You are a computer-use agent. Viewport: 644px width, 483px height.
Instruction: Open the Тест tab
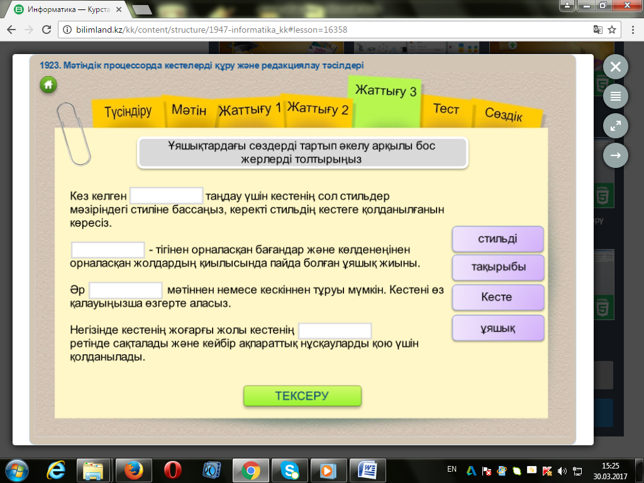click(446, 109)
